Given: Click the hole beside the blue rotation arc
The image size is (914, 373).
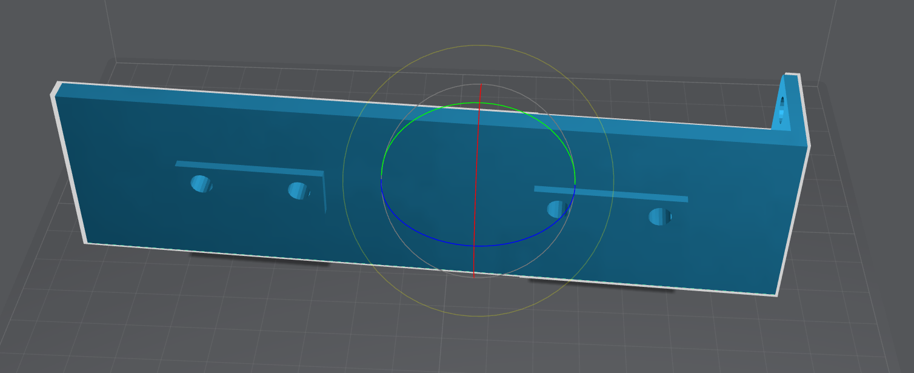Looking at the screenshot, I should coord(558,209).
